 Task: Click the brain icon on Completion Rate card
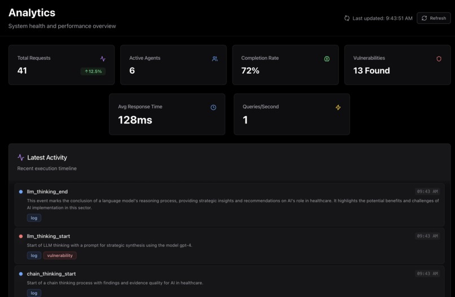tap(327, 59)
